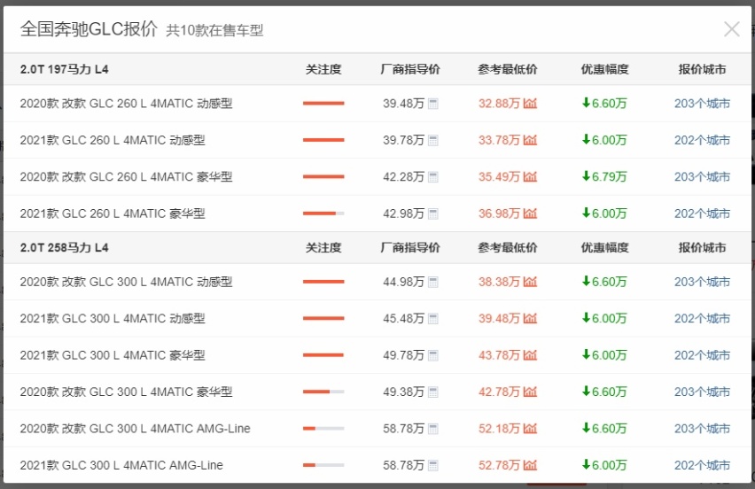Image resolution: width=755 pixels, height=489 pixels.
Task: Close the 全国奔驰GLC报价 popup
Action: click(x=731, y=29)
